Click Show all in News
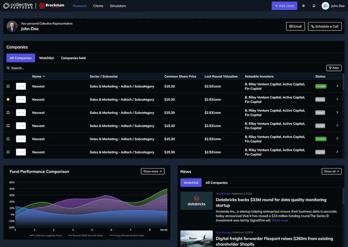 (x=332, y=171)
